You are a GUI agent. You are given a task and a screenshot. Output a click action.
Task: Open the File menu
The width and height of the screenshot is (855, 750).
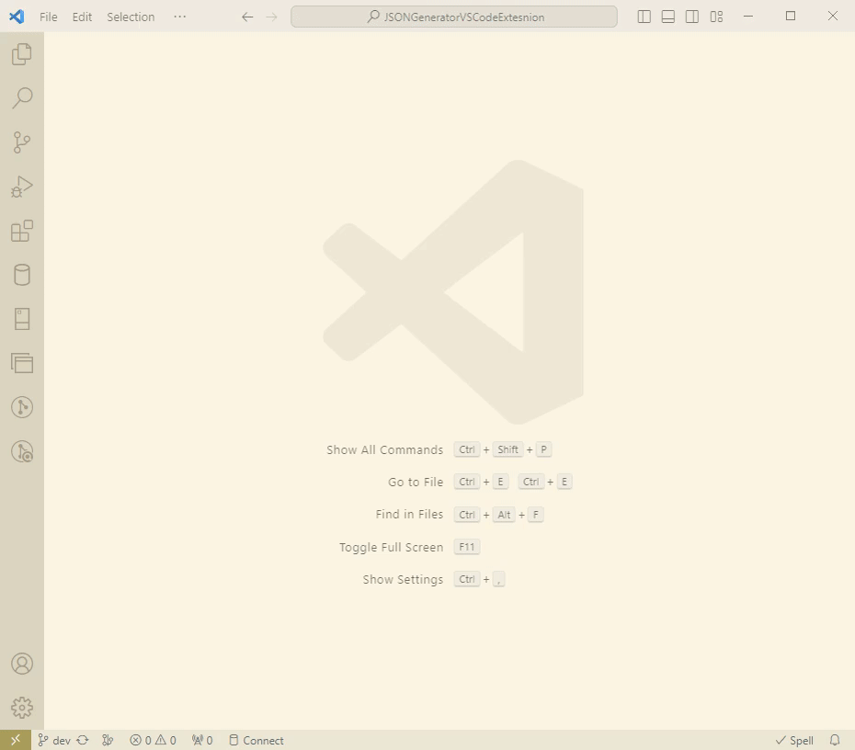pos(48,17)
